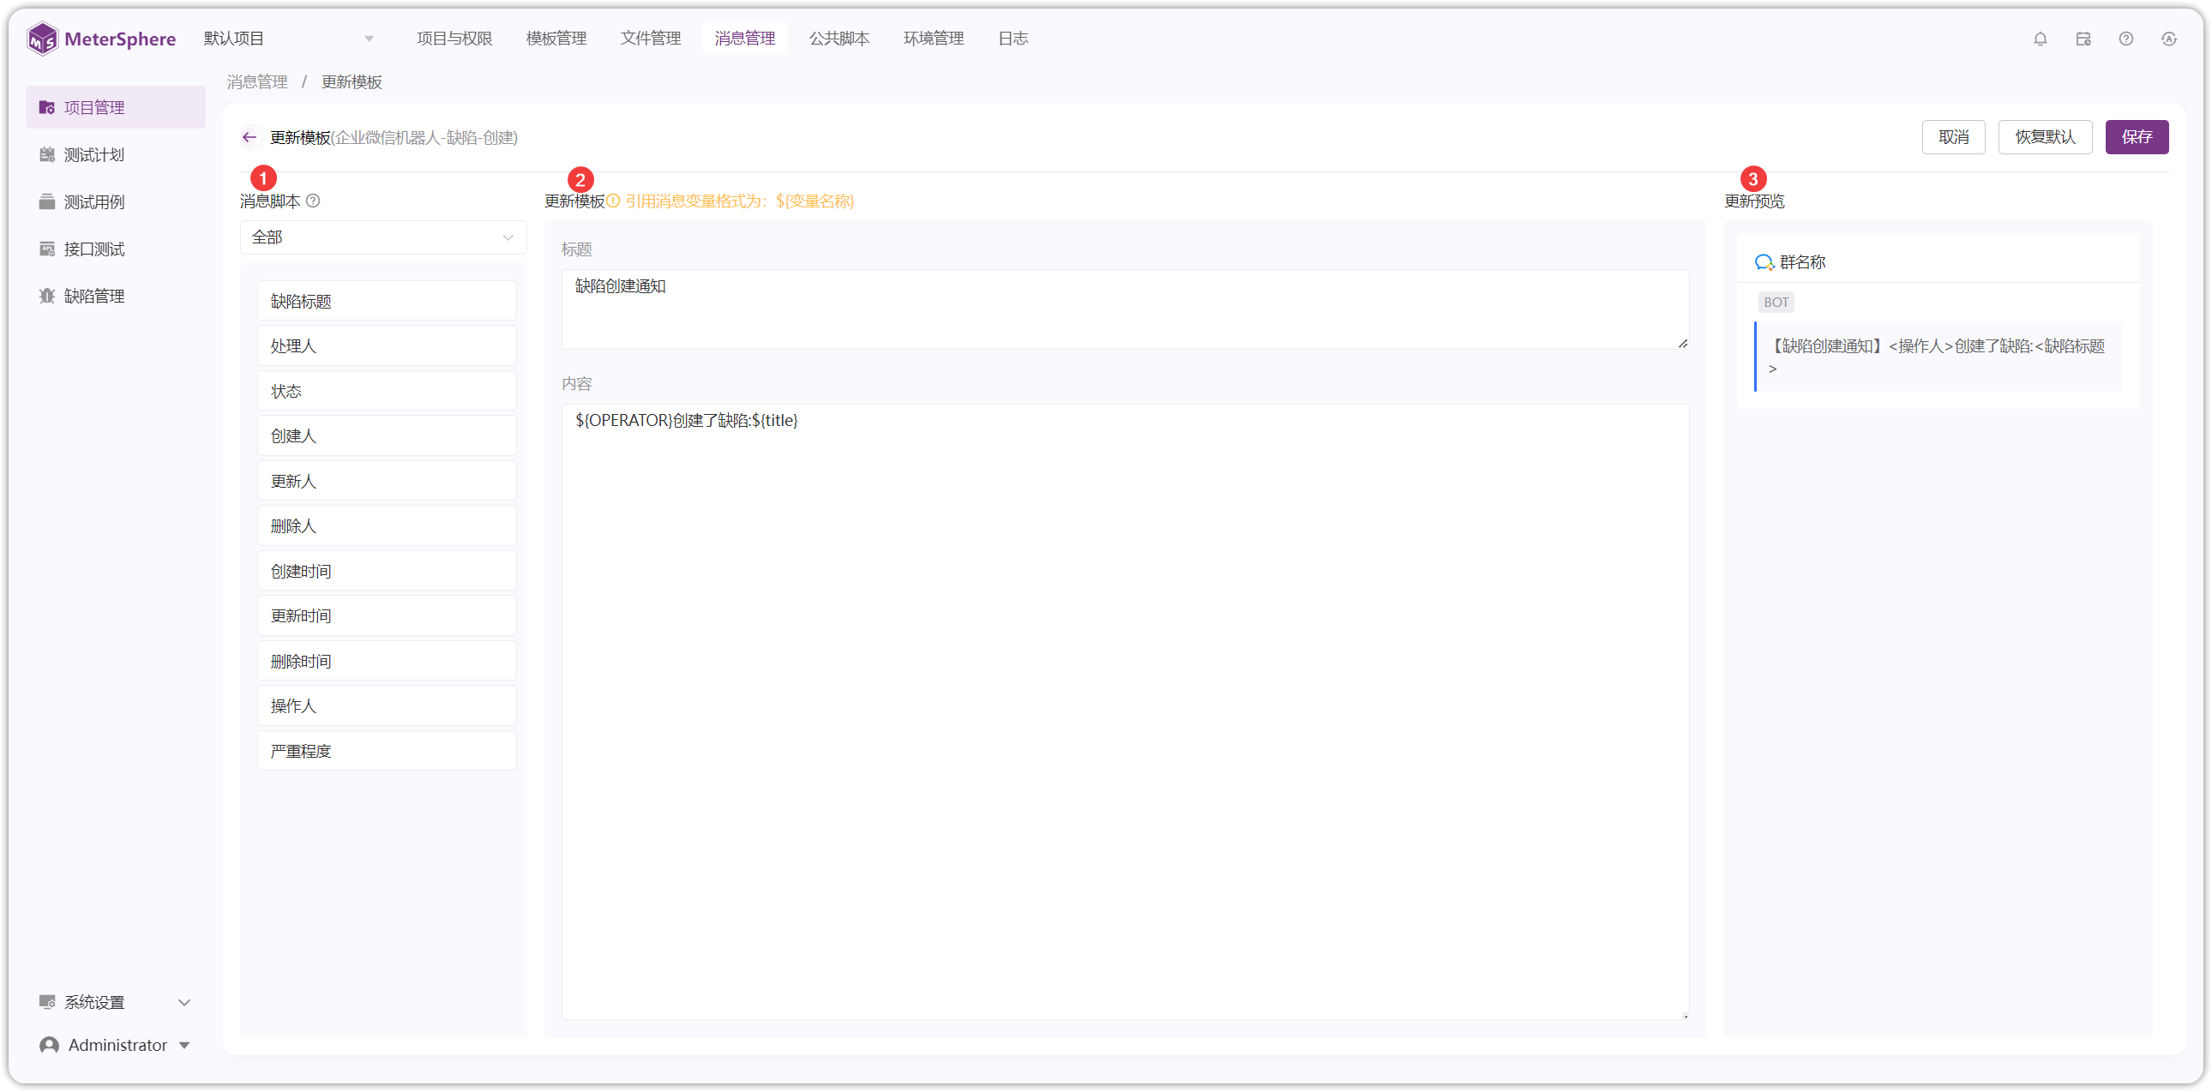Click the 接口测试 sidebar icon

point(47,249)
